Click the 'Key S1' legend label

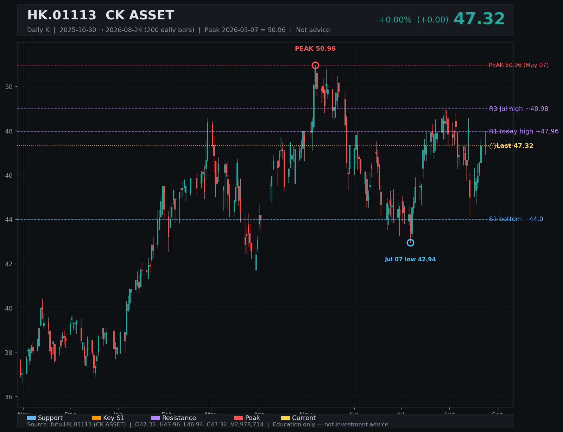[114, 418]
